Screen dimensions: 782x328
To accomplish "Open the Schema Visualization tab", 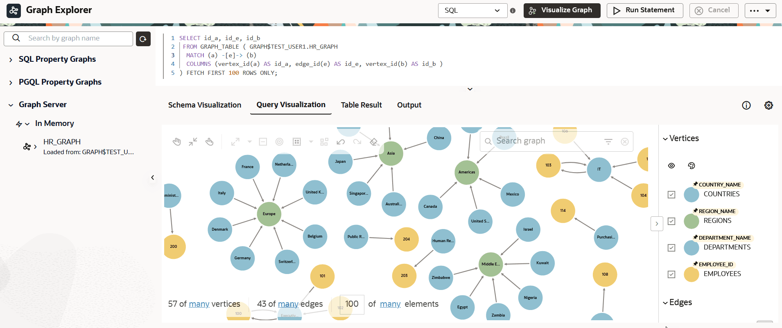I will pyautogui.click(x=205, y=105).
